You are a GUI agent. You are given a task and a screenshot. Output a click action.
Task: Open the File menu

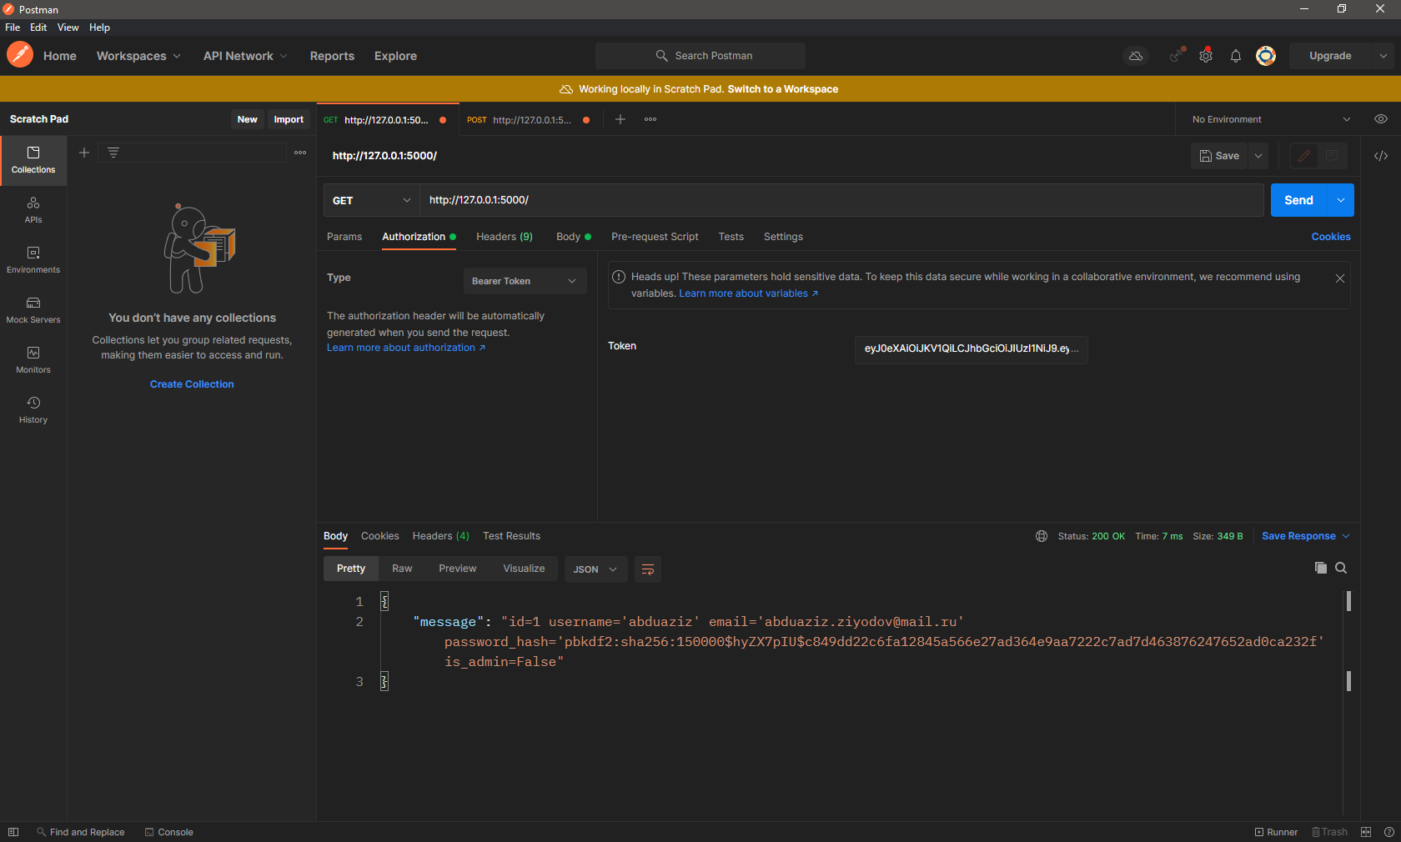click(13, 28)
